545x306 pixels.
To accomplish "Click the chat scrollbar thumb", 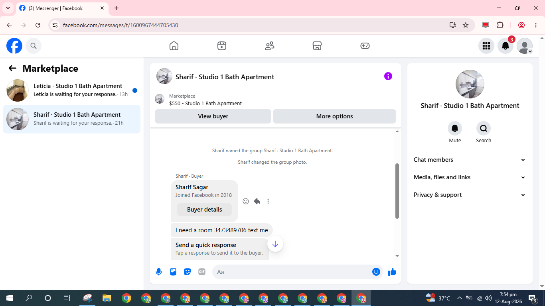I will pos(397,191).
